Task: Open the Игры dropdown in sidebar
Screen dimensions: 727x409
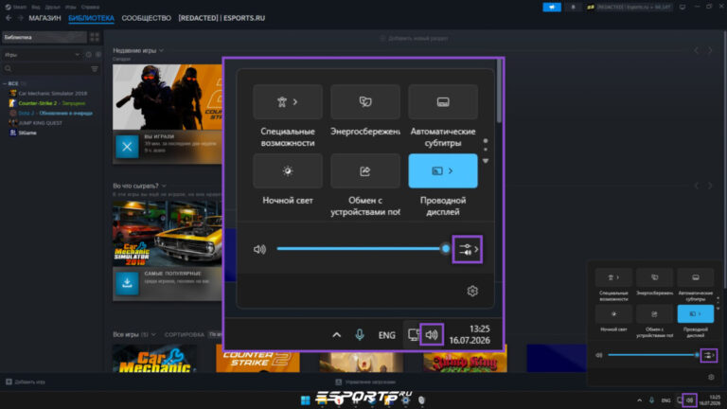Action: pos(42,55)
